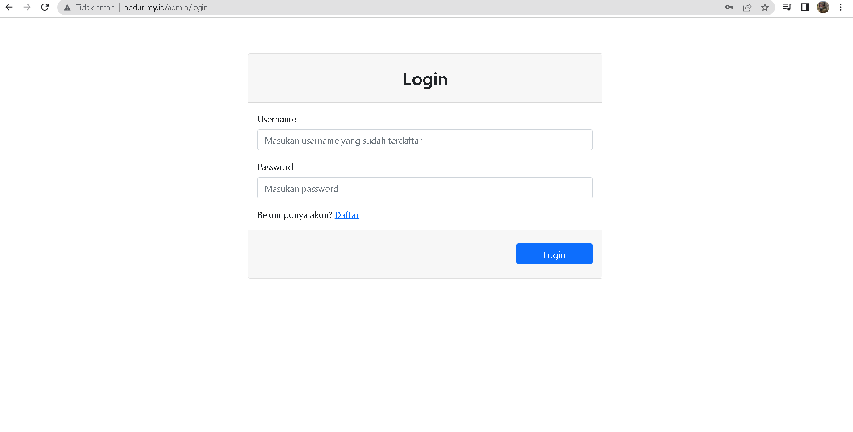
Task: Click the profile avatar picture
Action: 823,7
